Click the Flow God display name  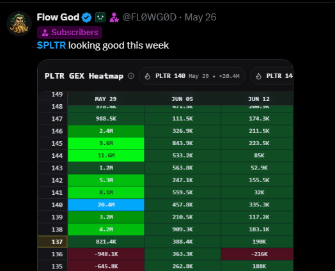click(58, 17)
